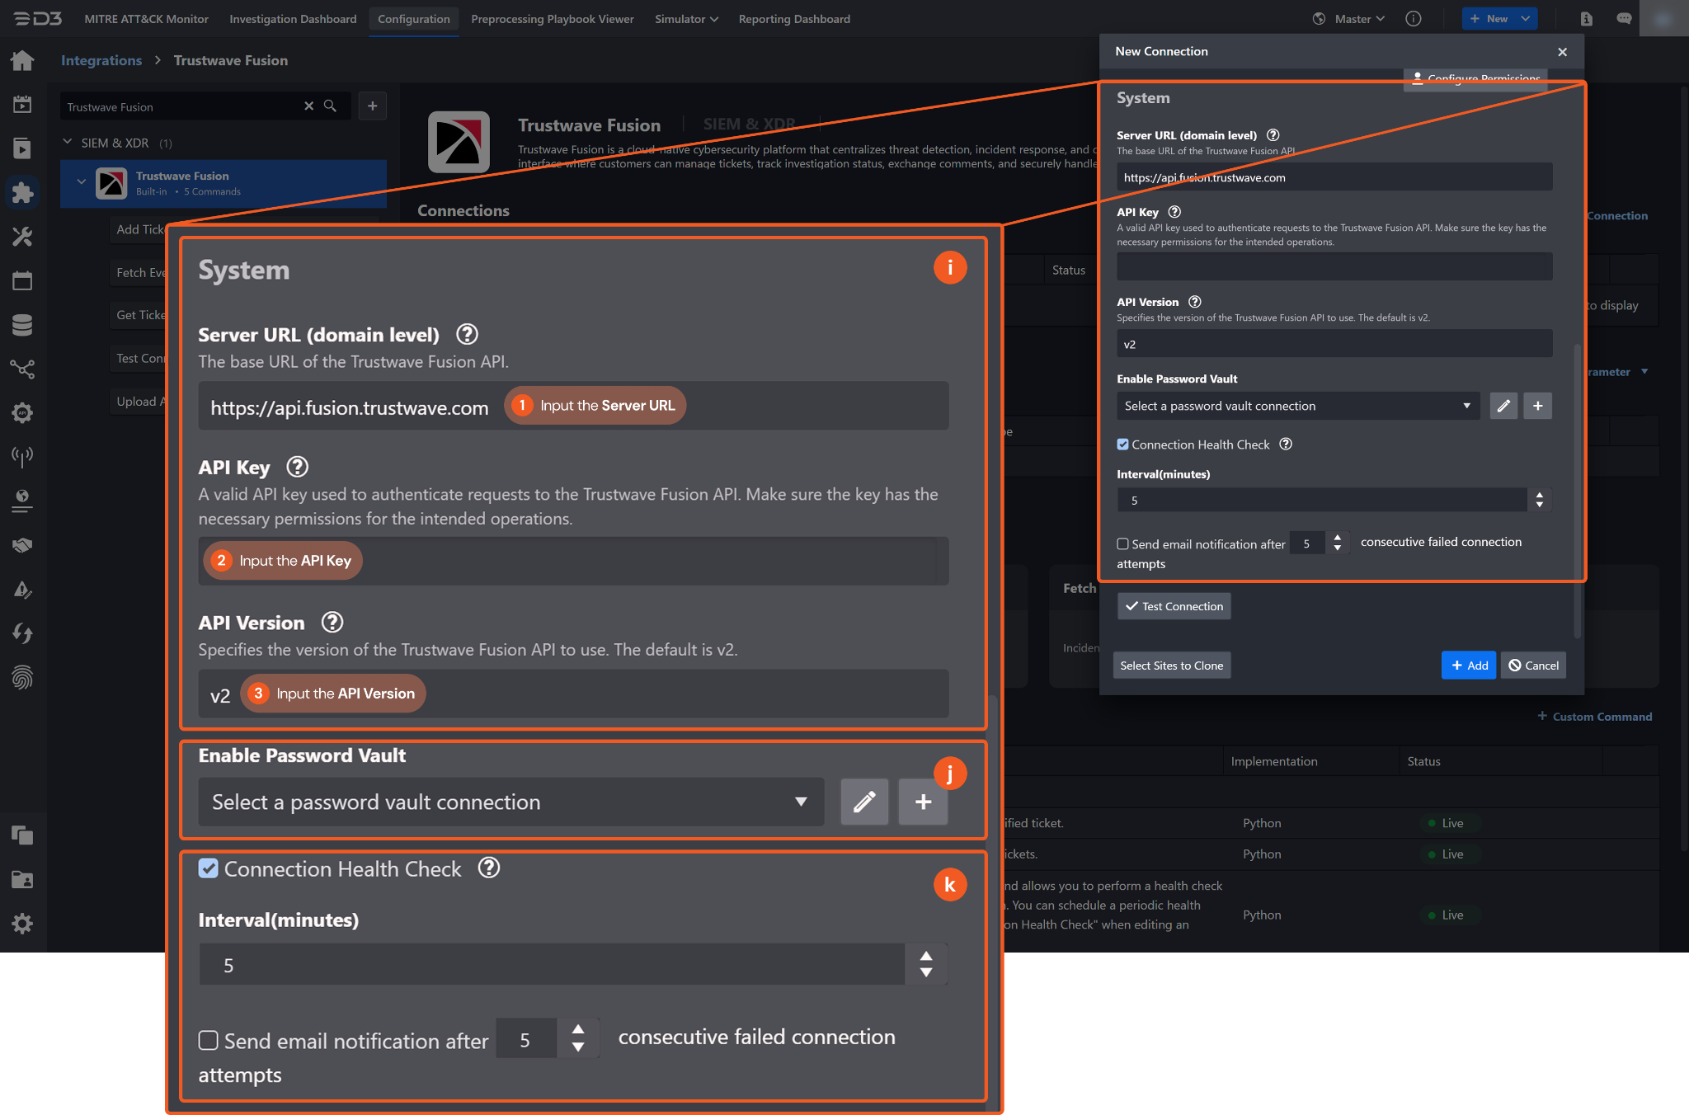
Task: Open the chat bubble icon in top bar
Action: pyautogui.click(x=1623, y=18)
